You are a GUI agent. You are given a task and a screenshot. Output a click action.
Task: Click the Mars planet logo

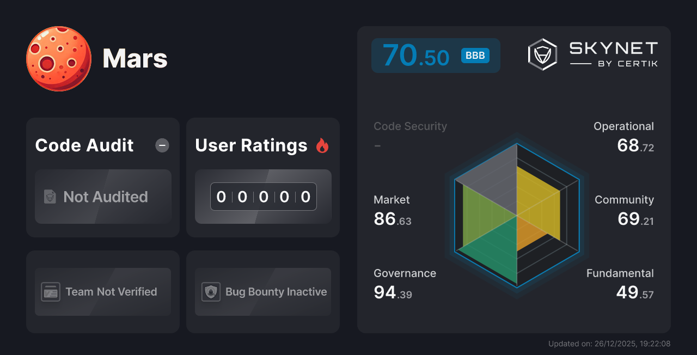[59, 59]
